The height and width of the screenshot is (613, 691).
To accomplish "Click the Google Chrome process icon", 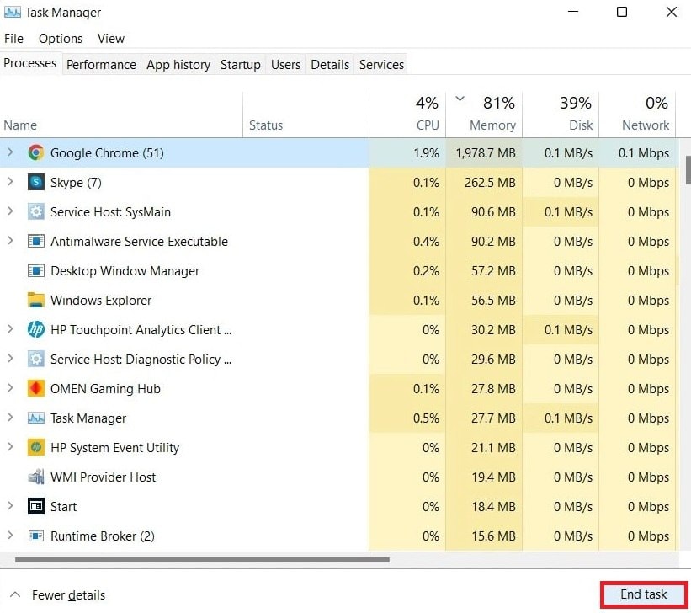I will pos(35,153).
